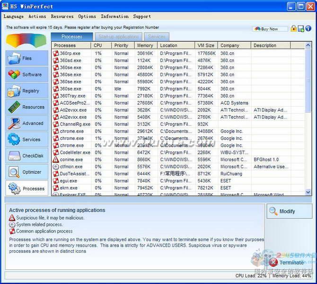Sort by the Description column header

tap(271, 45)
